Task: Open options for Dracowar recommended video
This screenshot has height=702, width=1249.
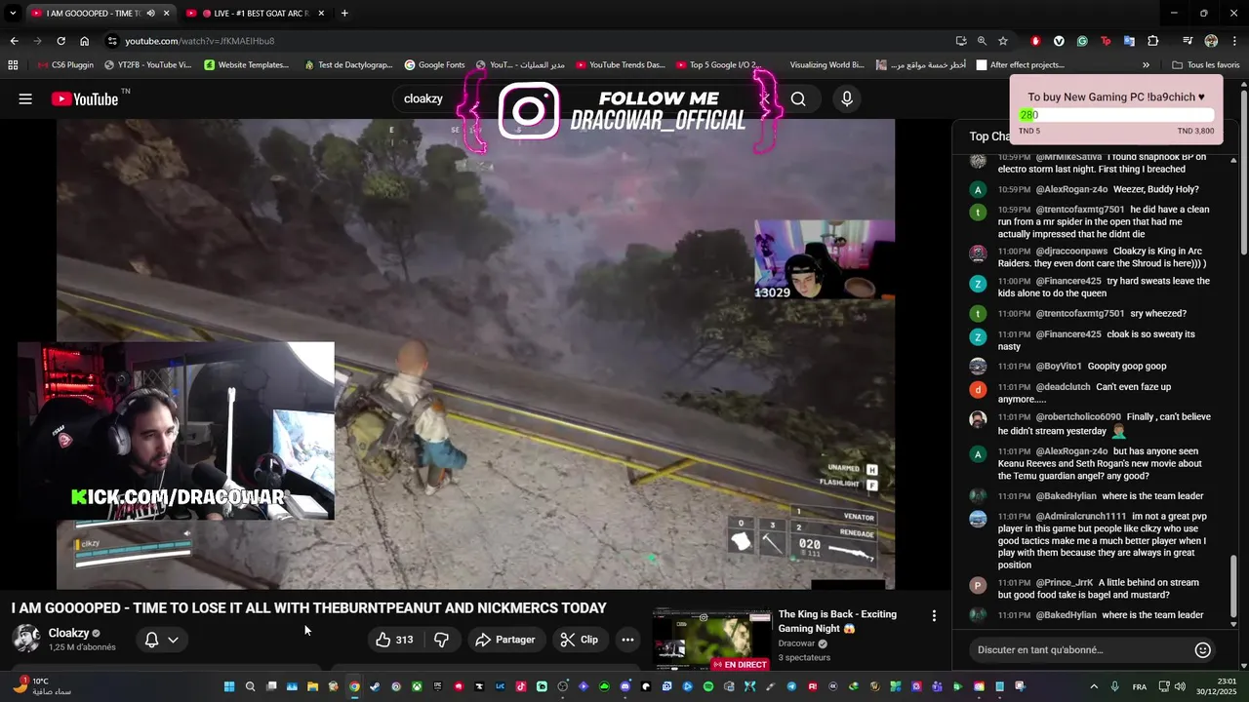Action: point(934,616)
